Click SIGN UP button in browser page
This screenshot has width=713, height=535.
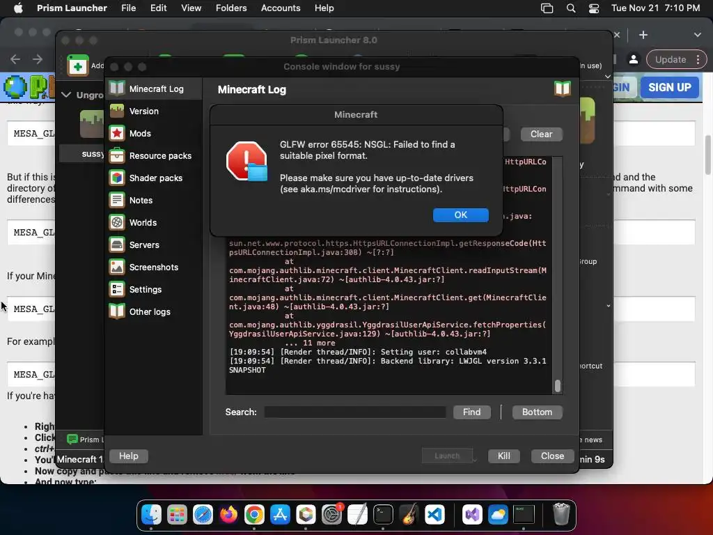669,87
